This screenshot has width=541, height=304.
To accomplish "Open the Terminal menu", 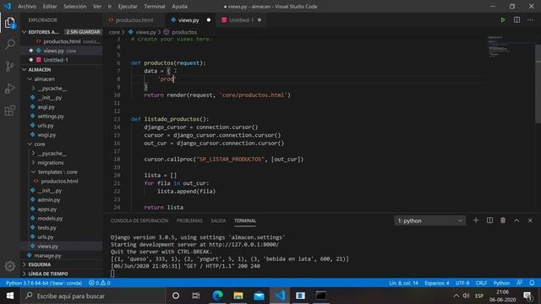I will (154, 6).
